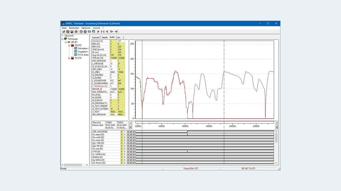Click the DAREC app icon in title bar
The width and height of the screenshot is (341, 191).
pos(63,24)
